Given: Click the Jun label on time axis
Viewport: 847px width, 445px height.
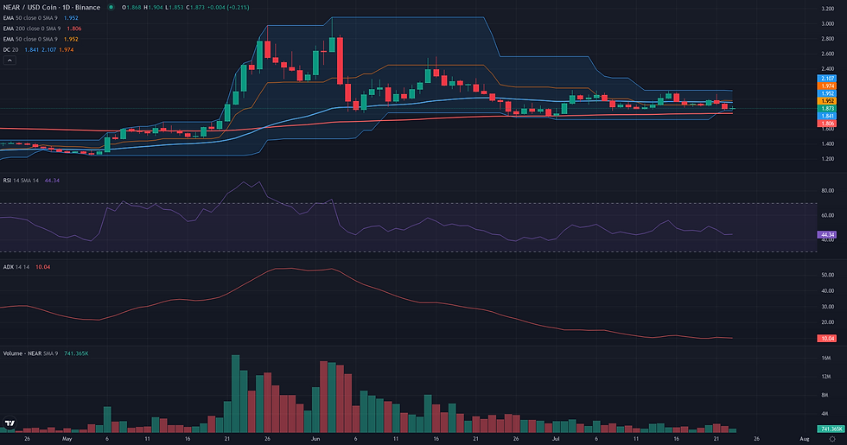Looking at the screenshot, I should point(316,439).
